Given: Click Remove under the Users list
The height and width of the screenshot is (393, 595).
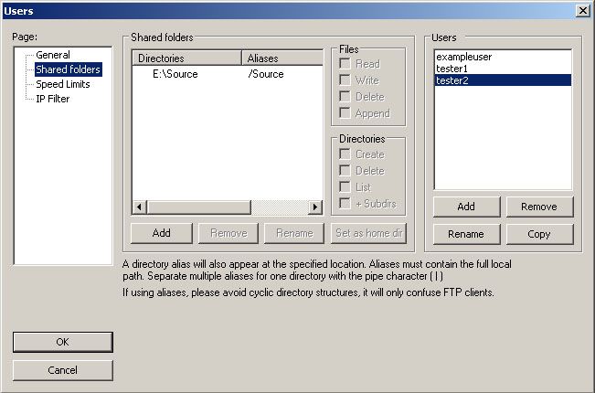Looking at the screenshot, I should 539,207.
